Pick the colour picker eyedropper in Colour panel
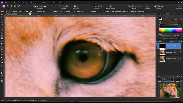 [164, 17]
